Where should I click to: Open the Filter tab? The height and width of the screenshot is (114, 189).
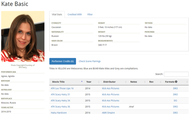[90, 15]
